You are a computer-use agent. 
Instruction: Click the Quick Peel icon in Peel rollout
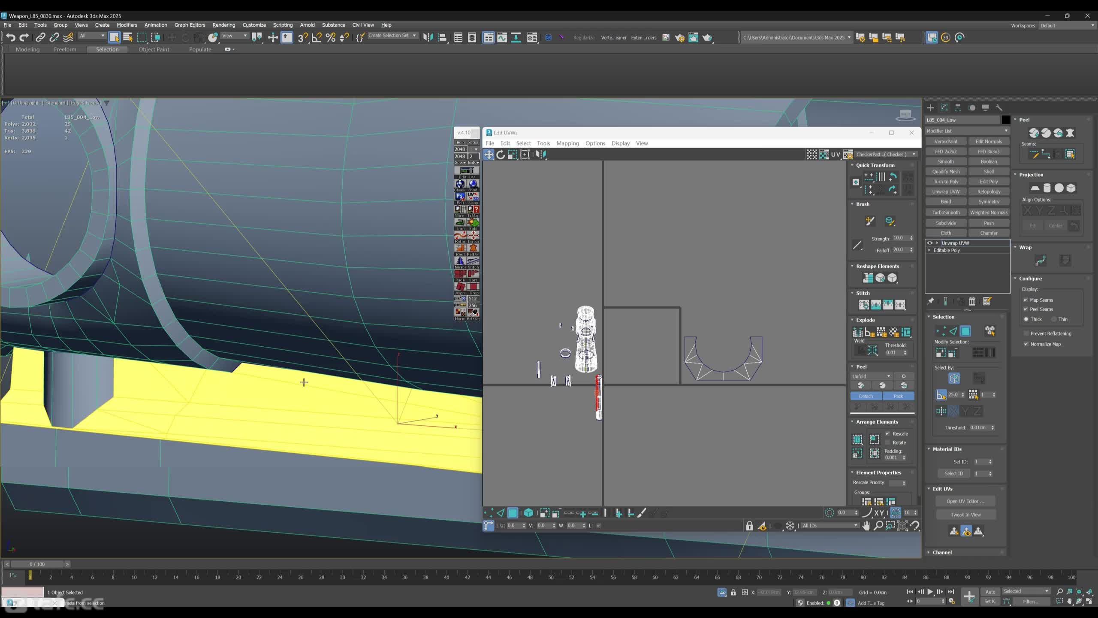click(x=1034, y=133)
